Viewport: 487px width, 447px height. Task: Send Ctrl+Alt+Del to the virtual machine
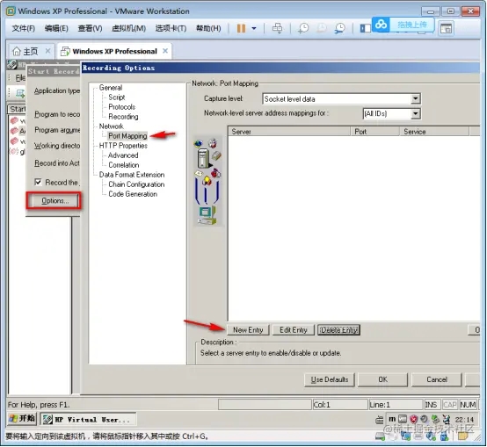pos(277,28)
